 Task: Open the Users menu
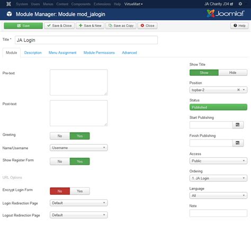coord(35,4)
